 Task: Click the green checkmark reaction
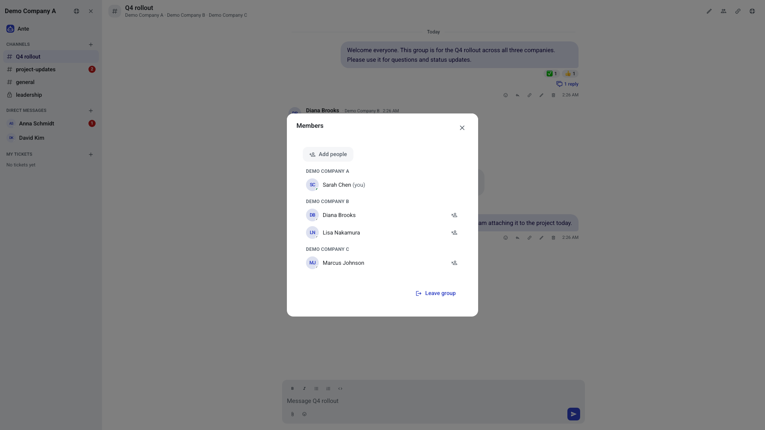tap(552, 74)
